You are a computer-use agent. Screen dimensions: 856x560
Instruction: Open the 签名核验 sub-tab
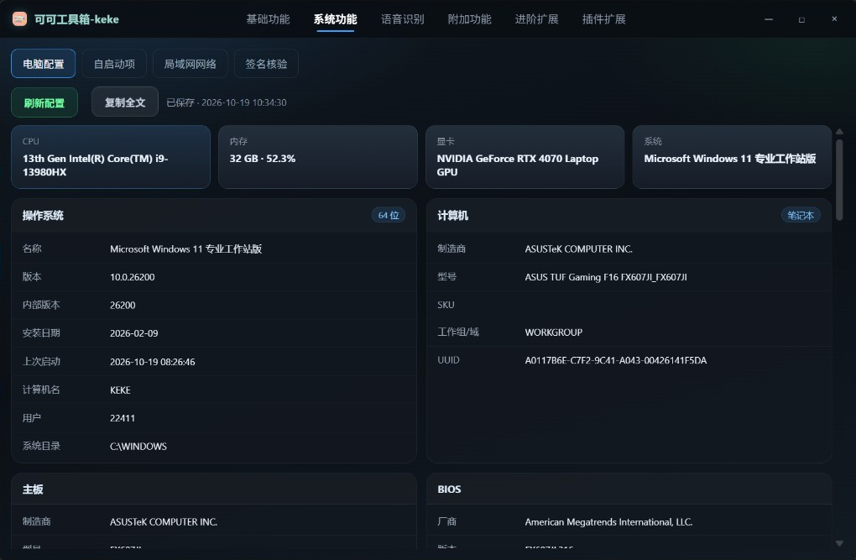point(266,64)
